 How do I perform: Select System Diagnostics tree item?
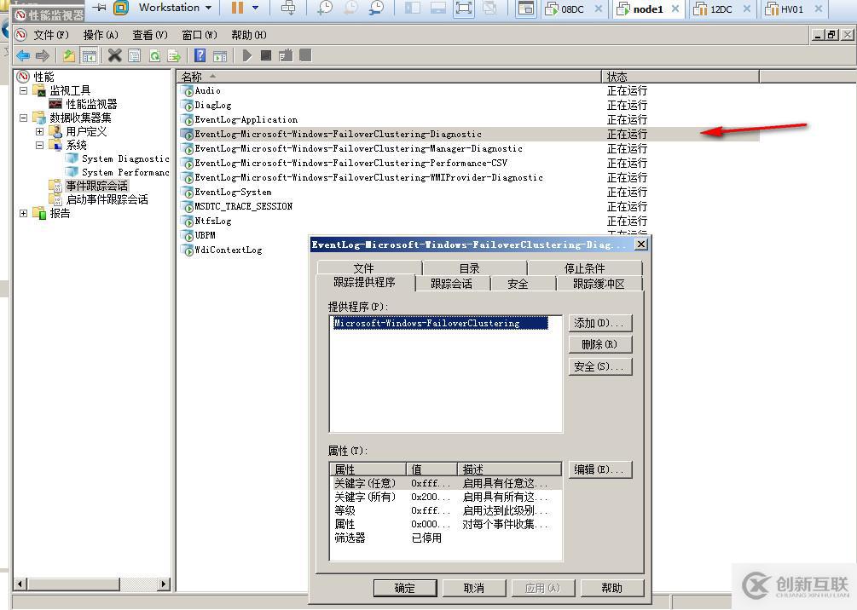125,159
